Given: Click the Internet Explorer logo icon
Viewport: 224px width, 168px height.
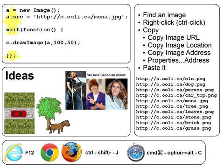Looking at the screenshot, I should pyautogui.click(x=14, y=153).
